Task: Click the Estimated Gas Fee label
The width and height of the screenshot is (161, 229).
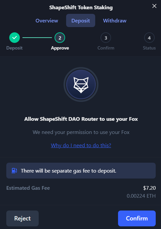Action: (28, 188)
